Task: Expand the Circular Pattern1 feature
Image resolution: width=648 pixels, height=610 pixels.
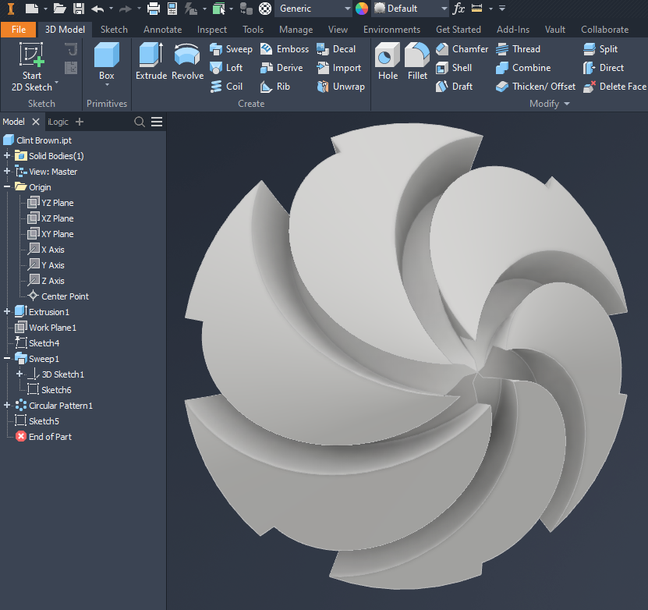Action: pyautogui.click(x=7, y=406)
